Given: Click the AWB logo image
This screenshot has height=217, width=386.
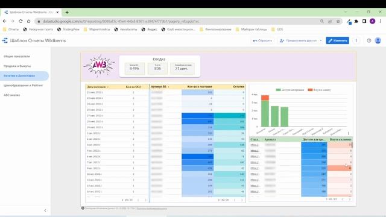Looking at the screenshot, I should tap(99, 65).
